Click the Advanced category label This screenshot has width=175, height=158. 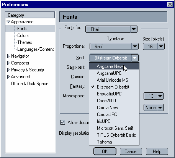[x=21, y=77]
